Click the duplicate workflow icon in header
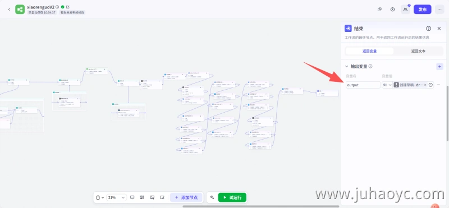The height and width of the screenshot is (208, 449). (379, 10)
